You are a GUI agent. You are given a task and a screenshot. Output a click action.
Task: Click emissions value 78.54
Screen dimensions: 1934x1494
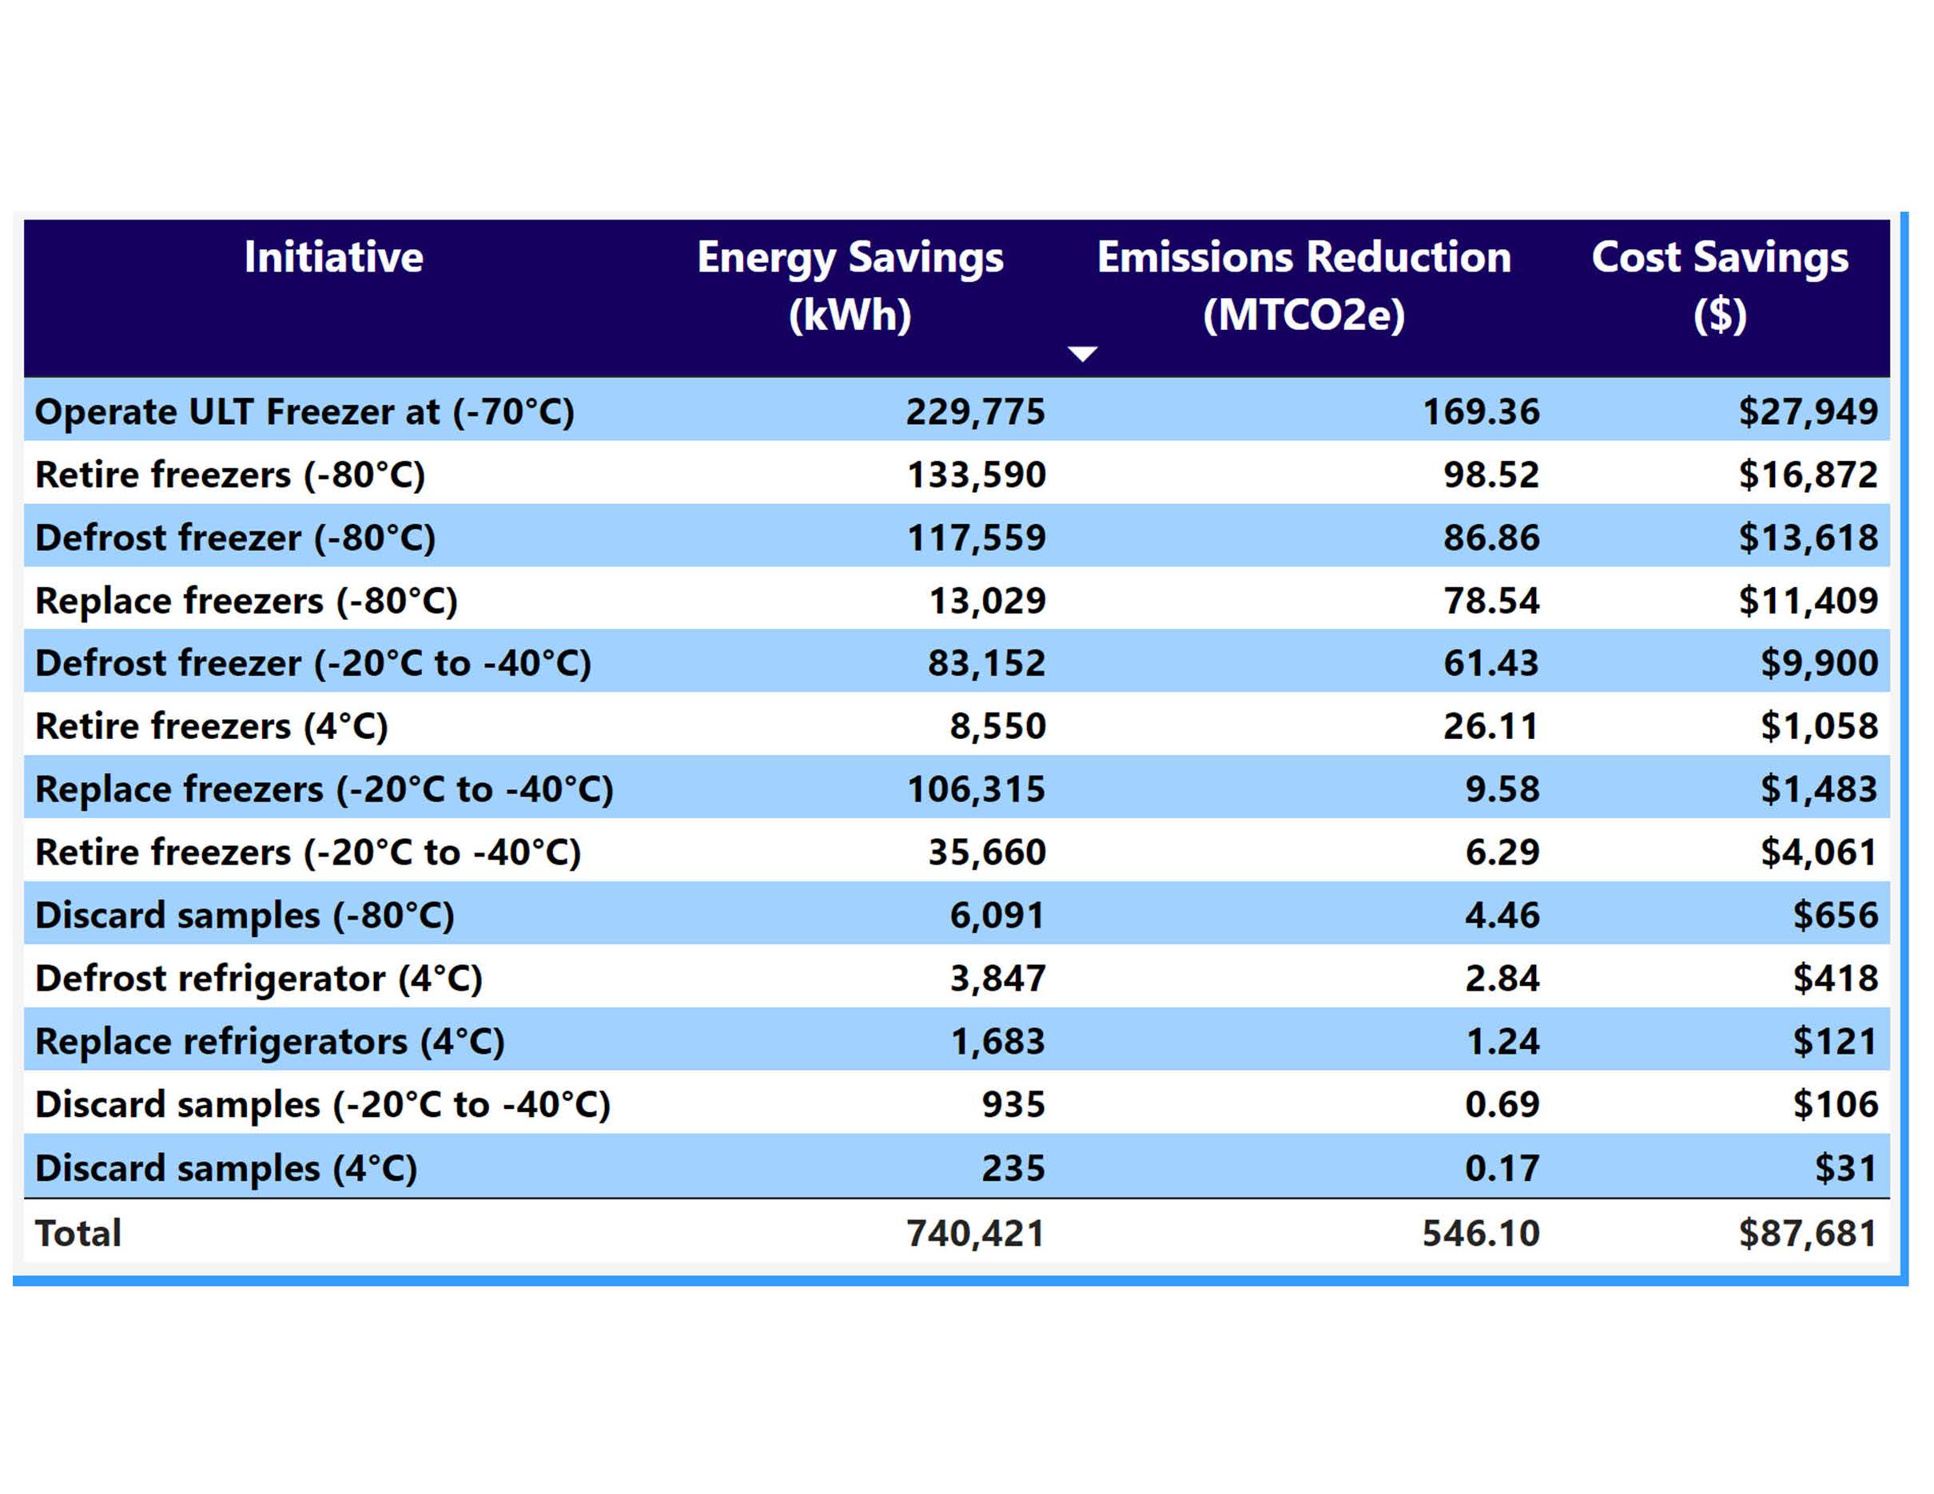tap(1491, 601)
